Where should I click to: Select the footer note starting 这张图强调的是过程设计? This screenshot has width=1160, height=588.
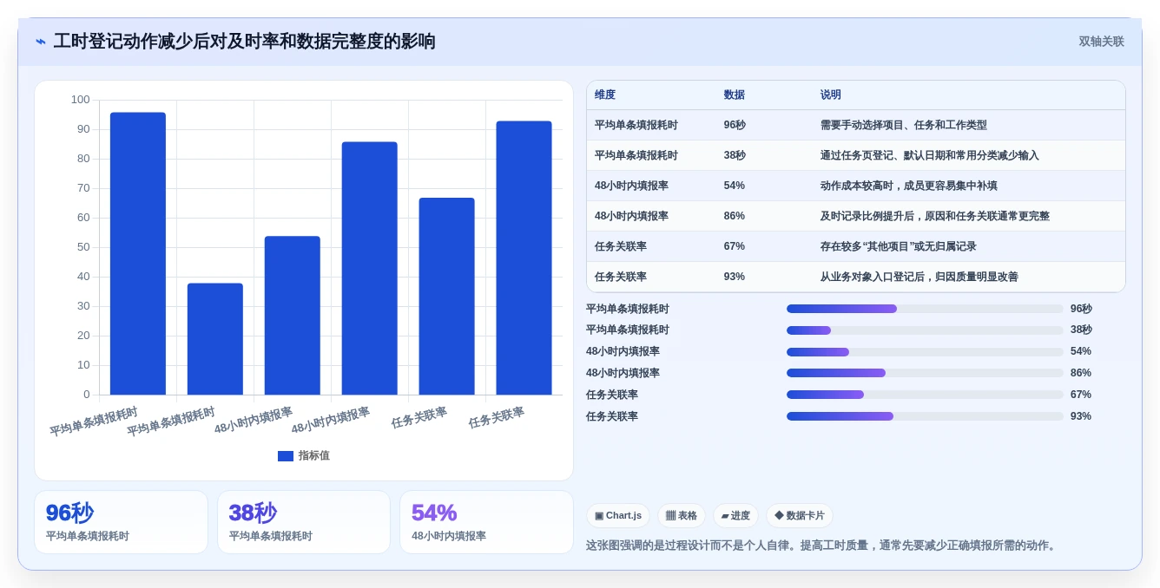point(823,546)
